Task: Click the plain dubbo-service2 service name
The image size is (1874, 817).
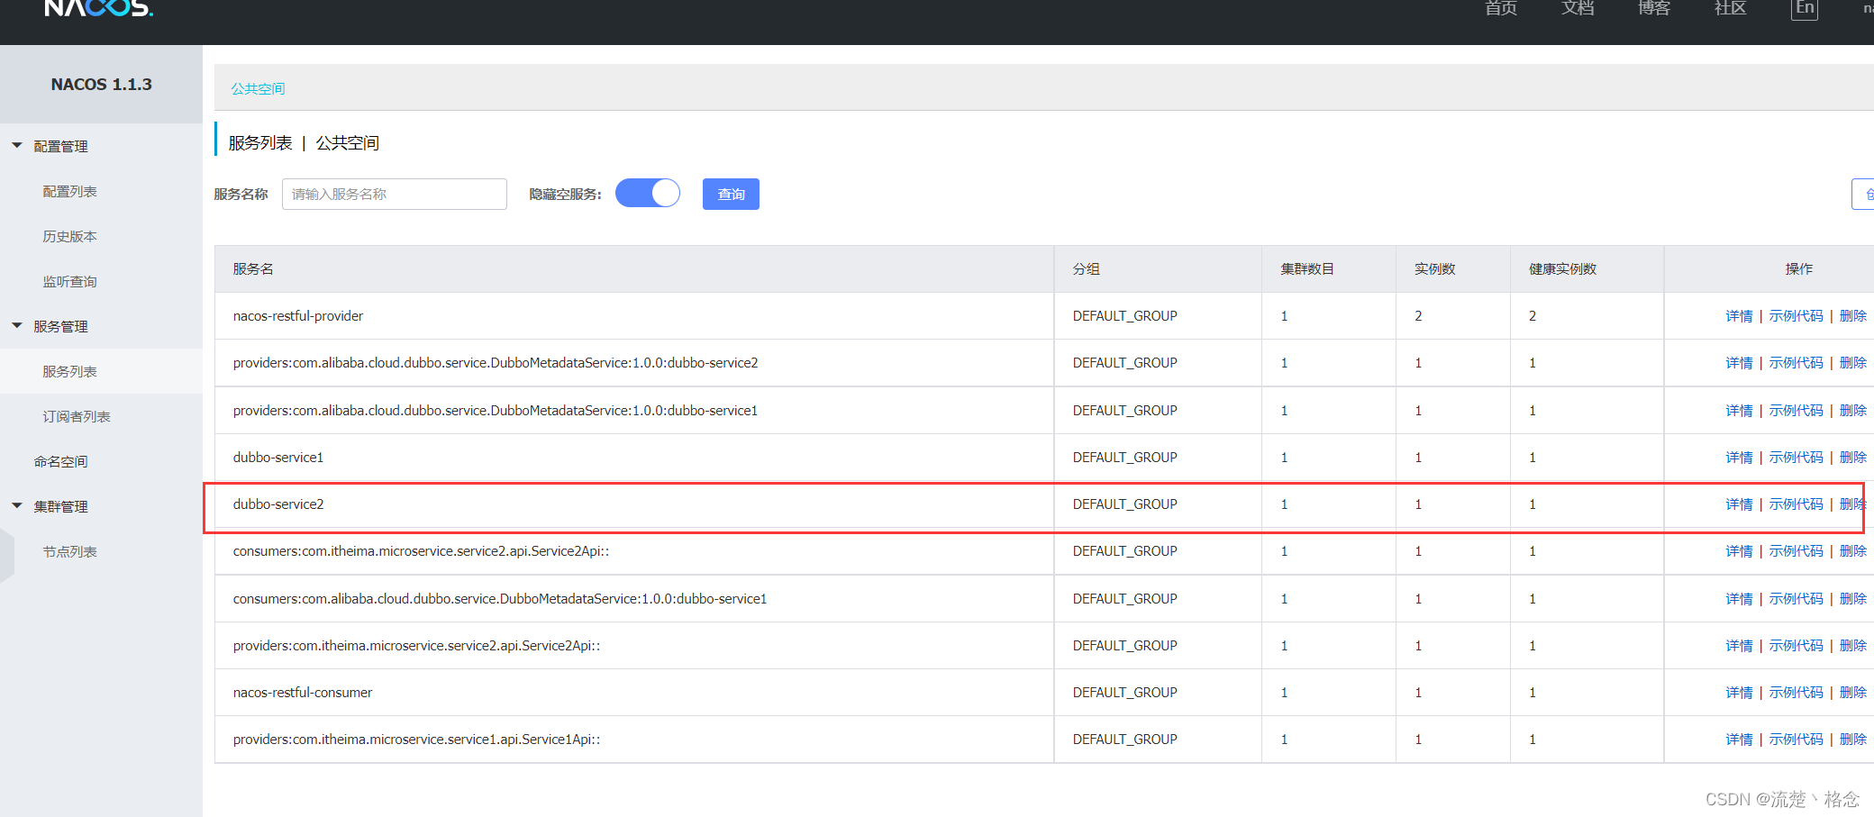Action: click(278, 504)
